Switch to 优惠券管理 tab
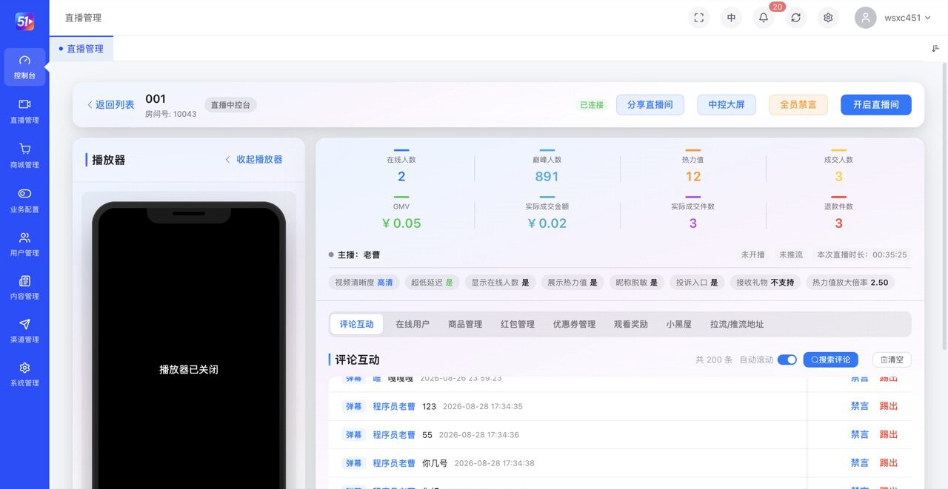 click(574, 324)
